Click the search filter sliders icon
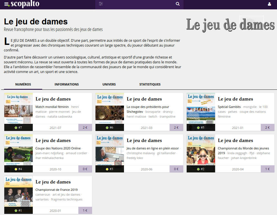 coord(101,4)
